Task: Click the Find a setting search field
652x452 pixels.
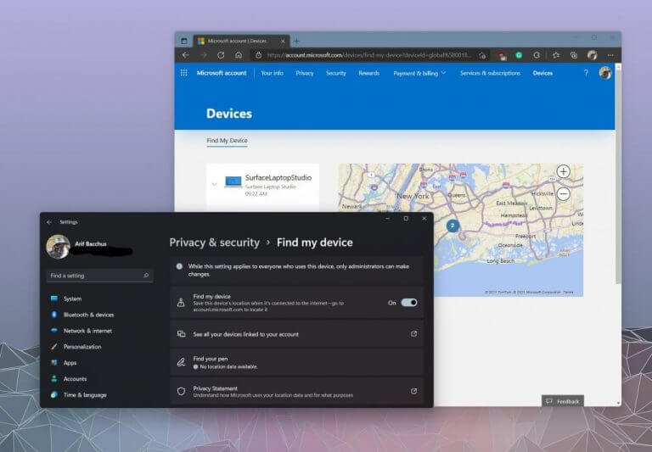Action: tap(100, 276)
